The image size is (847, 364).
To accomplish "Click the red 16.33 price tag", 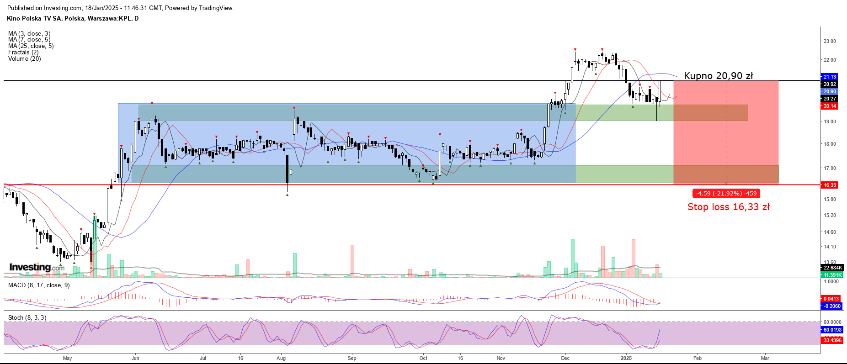I will [830, 185].
